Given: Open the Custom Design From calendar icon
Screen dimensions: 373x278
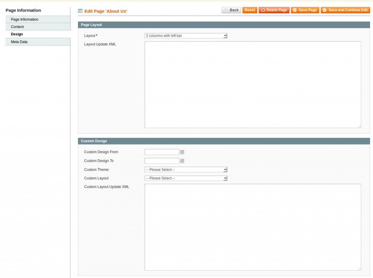Looking at the screenshot, I should pos(182,152).
